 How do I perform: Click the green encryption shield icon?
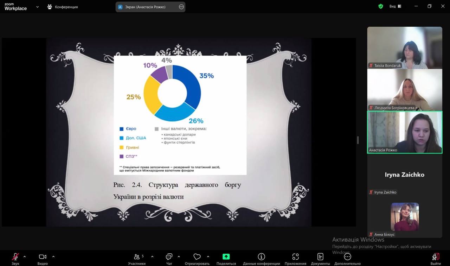coord(380,6)
